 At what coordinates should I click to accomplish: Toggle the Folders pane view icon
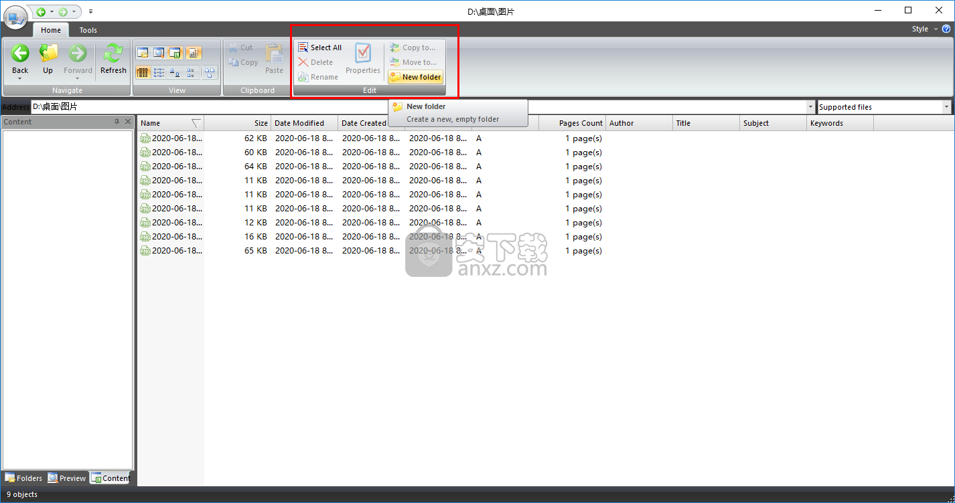click(143, 53)
